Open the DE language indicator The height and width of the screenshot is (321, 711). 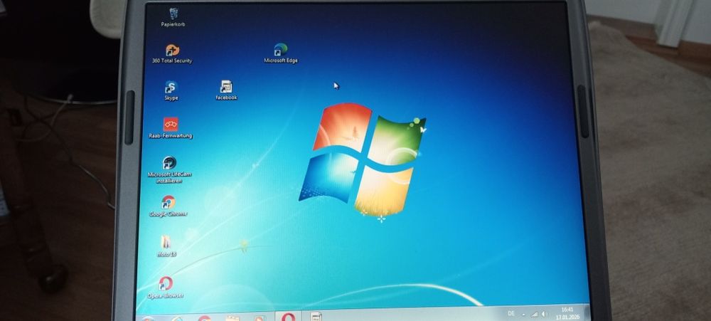(511, 313)
